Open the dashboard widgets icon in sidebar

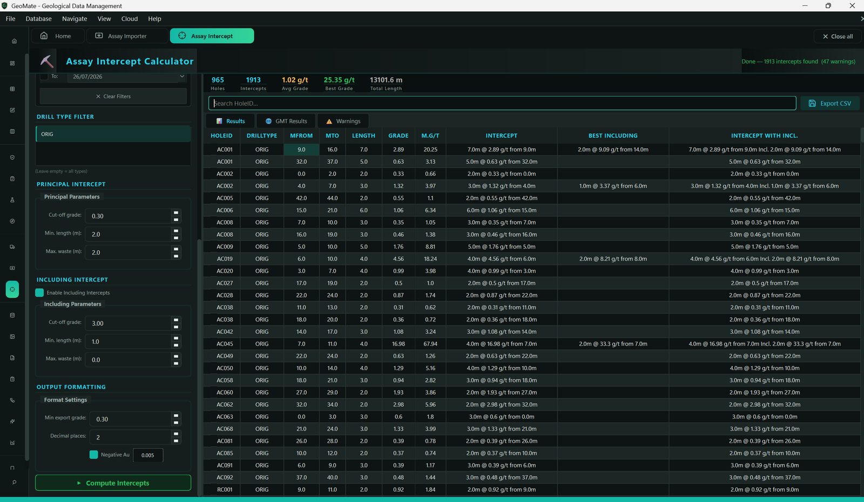(12, 63)
